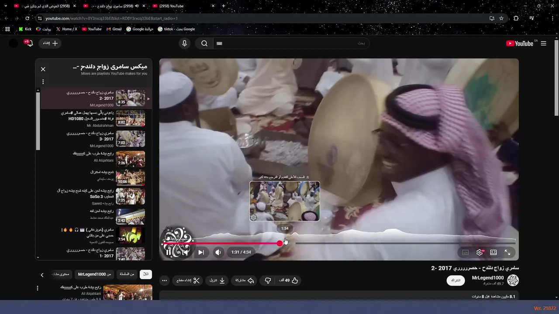Screen dimensions: 559x314
Task: Download the video (تنزيل)
Action: coord(217,280)
